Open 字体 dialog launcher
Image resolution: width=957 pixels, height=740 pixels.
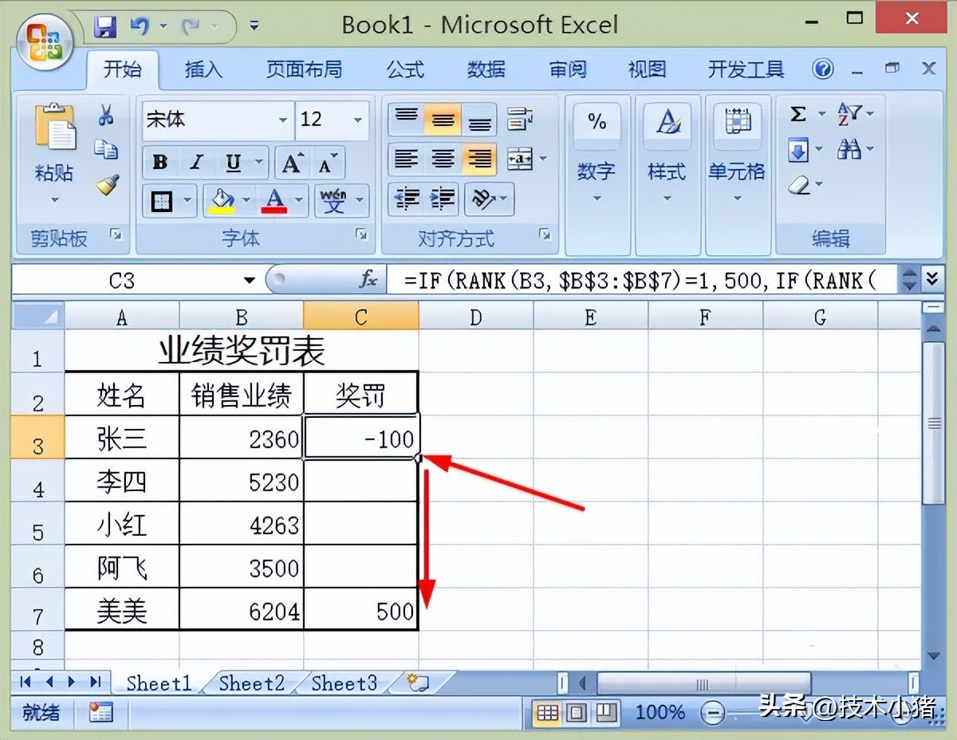[x=362, y=235]
